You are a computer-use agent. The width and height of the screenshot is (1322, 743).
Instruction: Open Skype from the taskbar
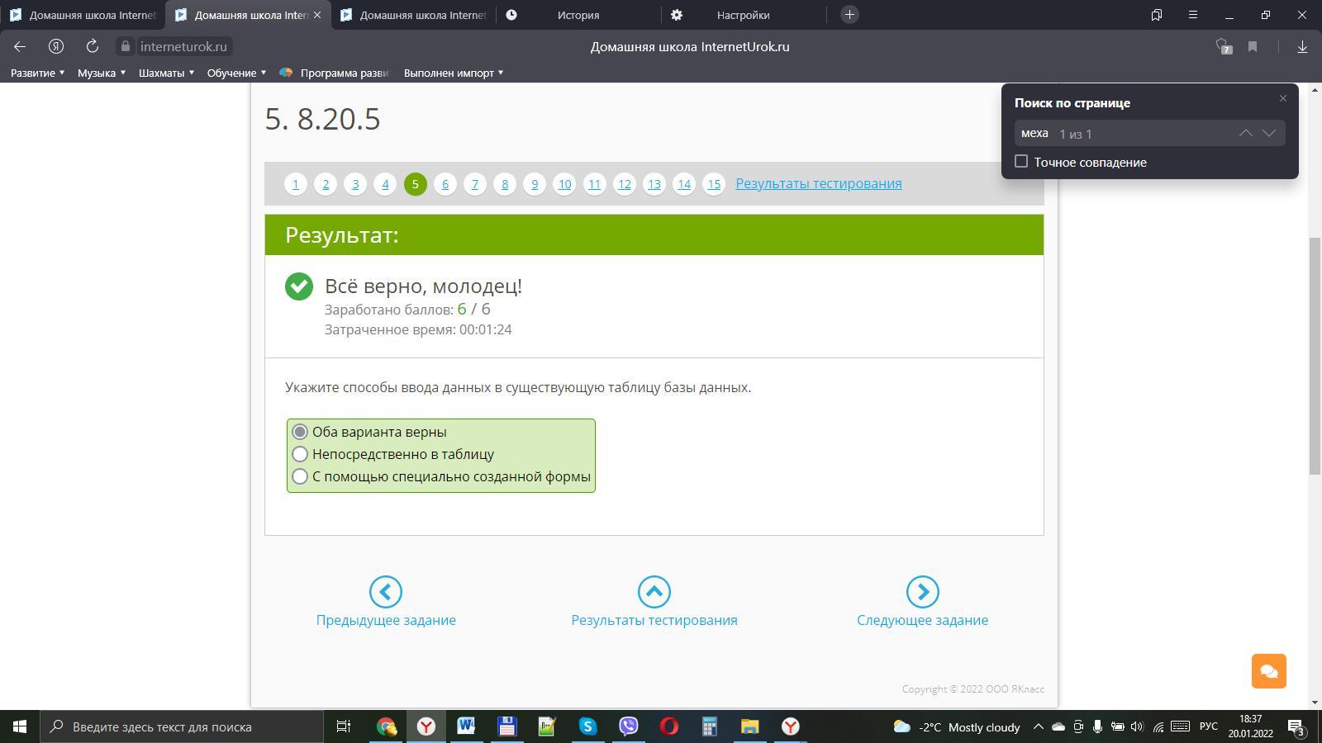587,726
